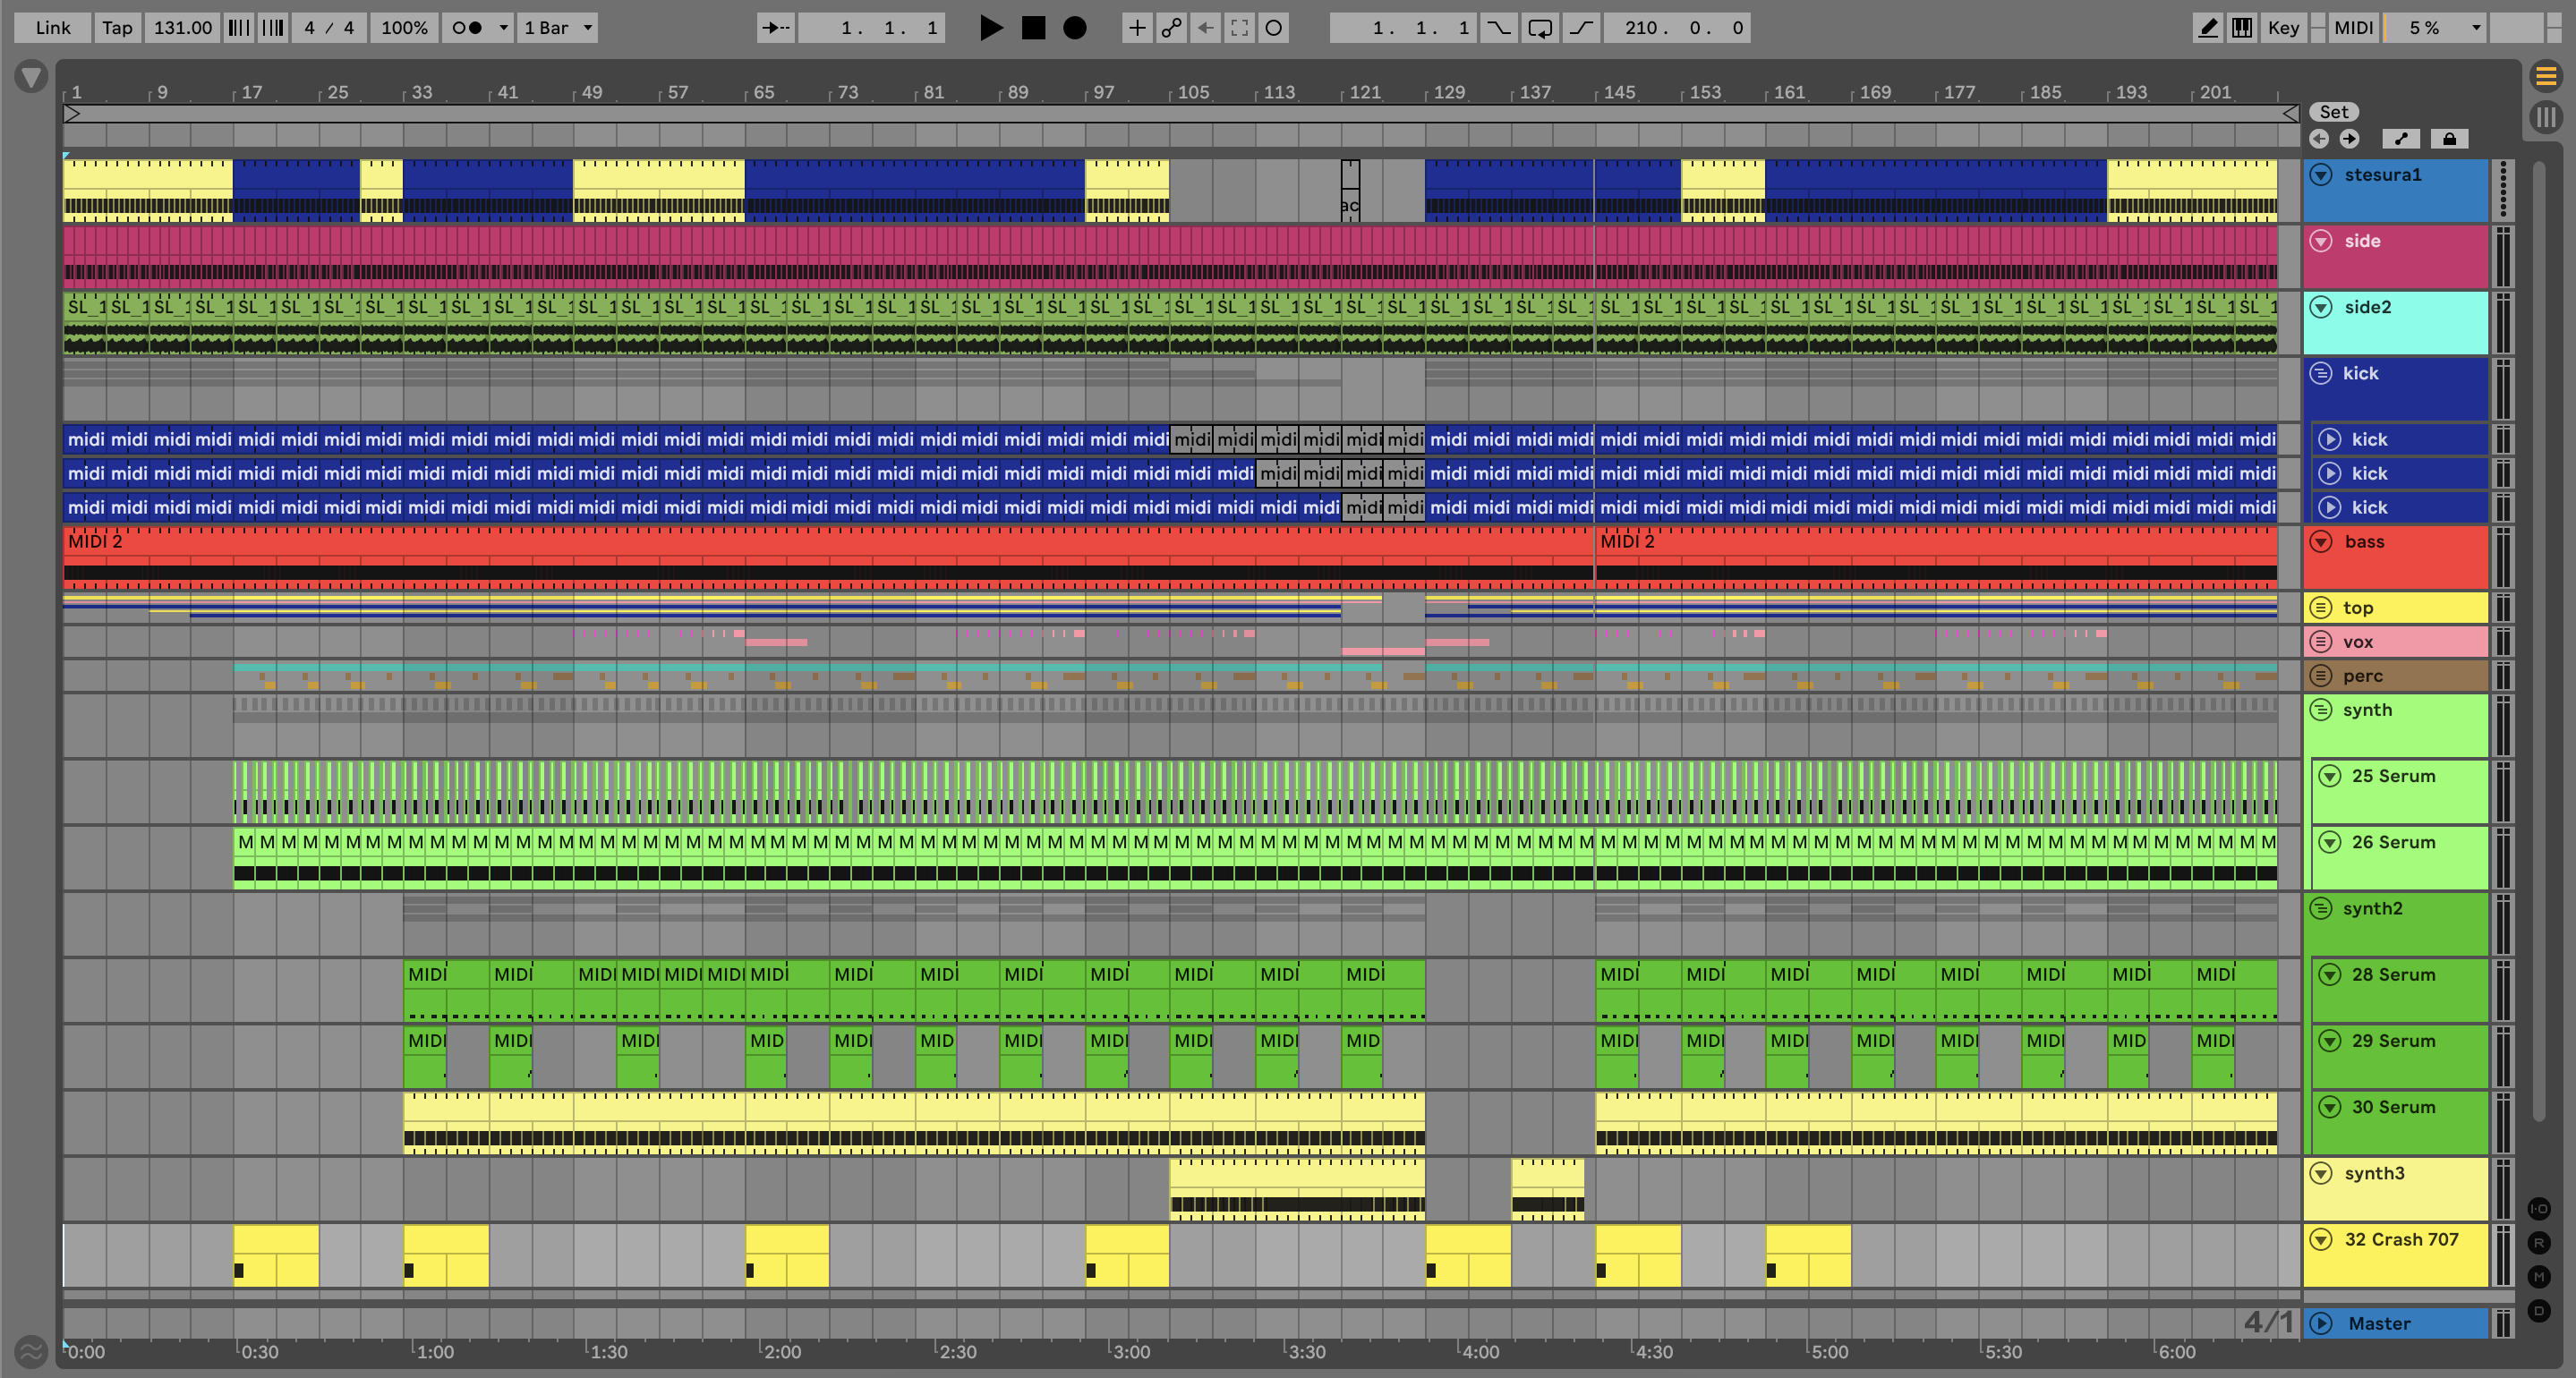Click the Arrangement Record button

click(x=1074, y=28)
